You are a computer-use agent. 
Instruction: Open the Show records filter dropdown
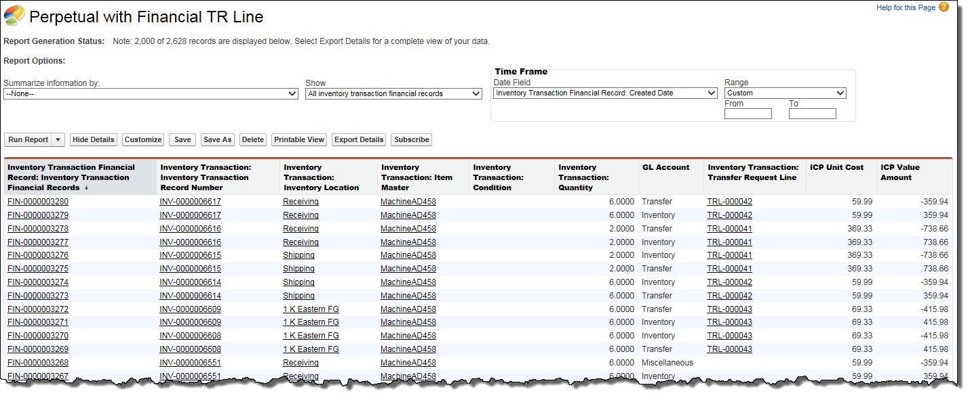click(393, 94)
